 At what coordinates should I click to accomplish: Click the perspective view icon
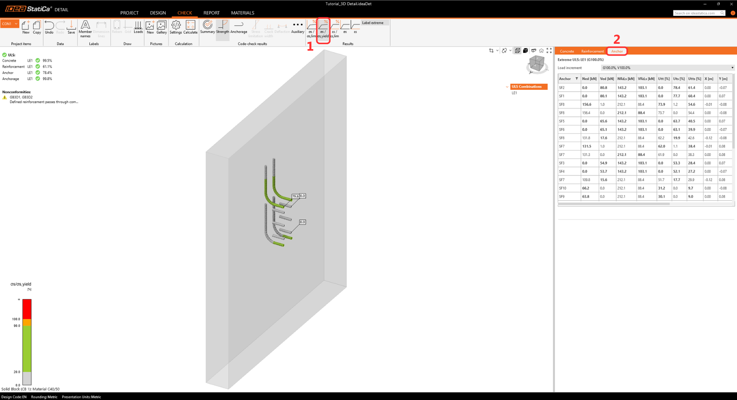[x=534, y=51]
